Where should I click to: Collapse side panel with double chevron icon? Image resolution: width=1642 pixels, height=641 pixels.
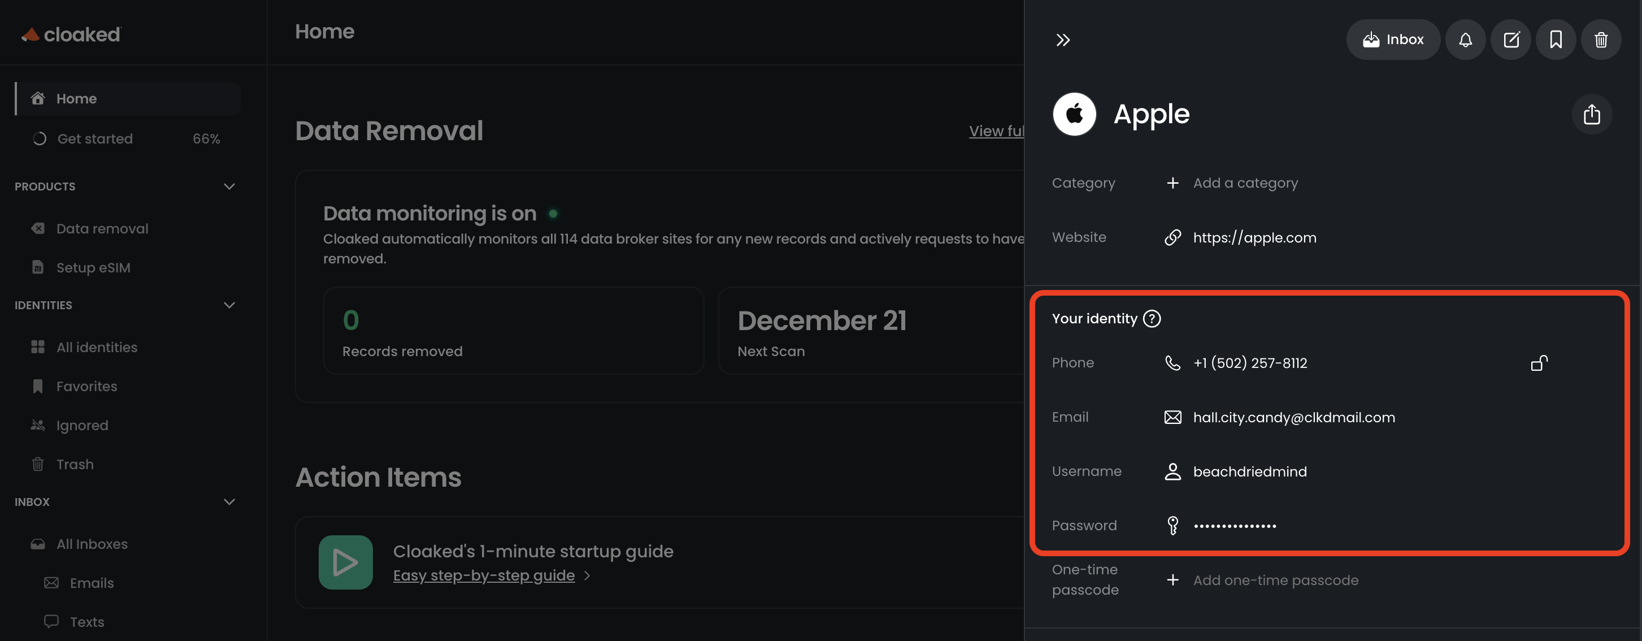pos(1063,40)
